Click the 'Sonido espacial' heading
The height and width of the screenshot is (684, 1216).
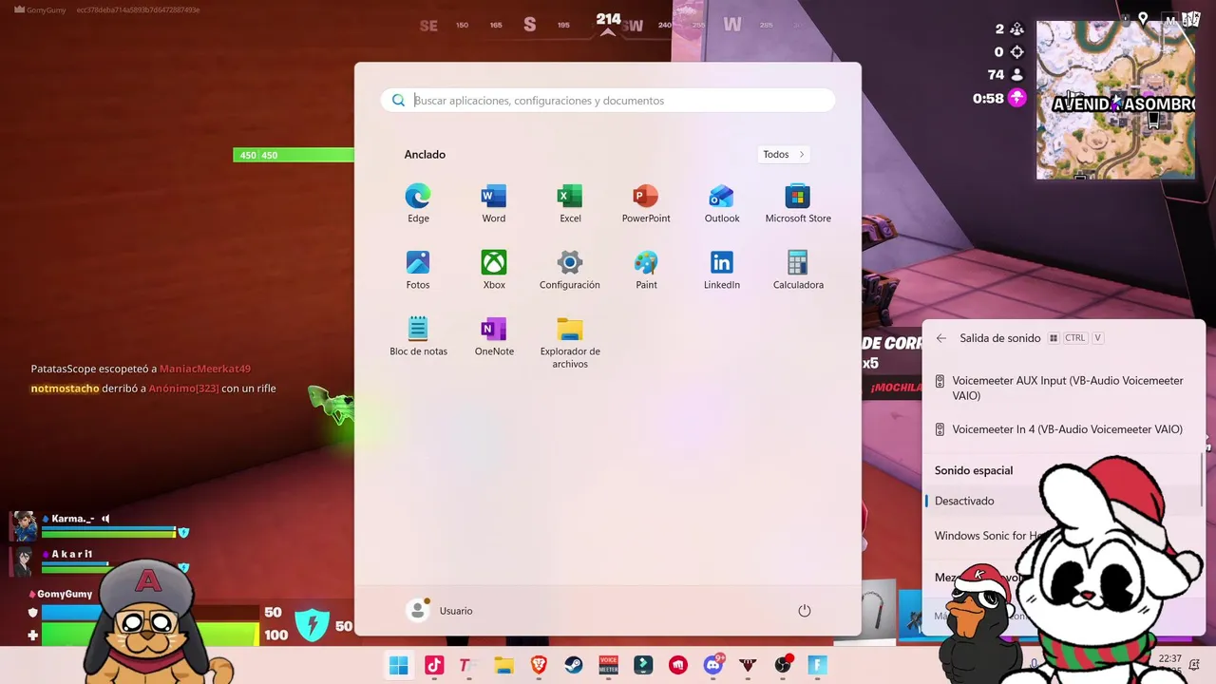click(974, 470)
